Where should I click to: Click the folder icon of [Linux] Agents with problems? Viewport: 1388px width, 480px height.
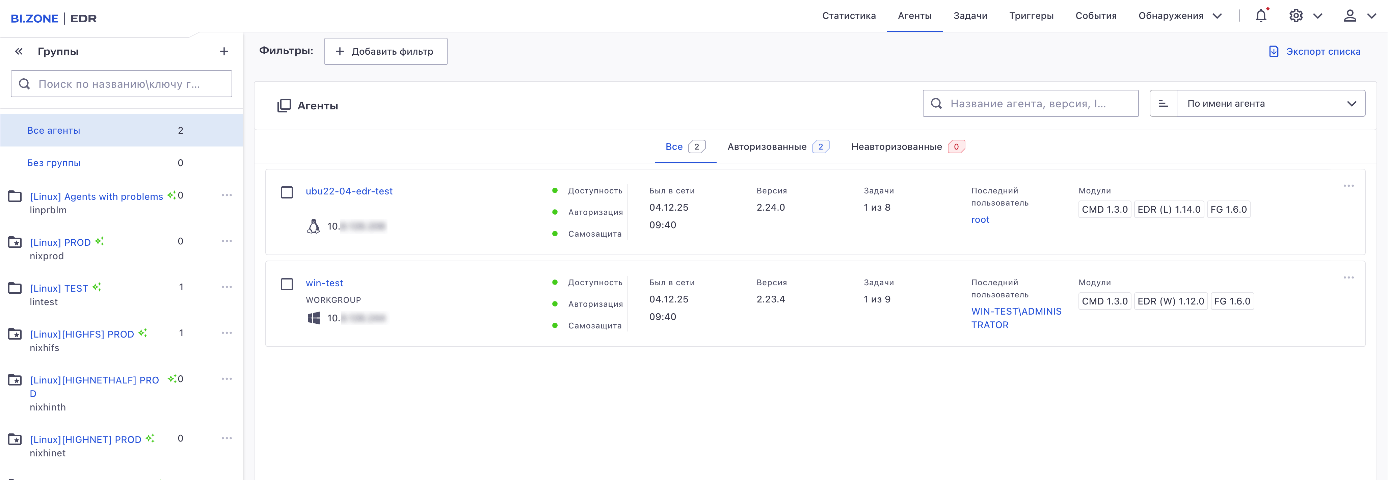tap(15, 196)
